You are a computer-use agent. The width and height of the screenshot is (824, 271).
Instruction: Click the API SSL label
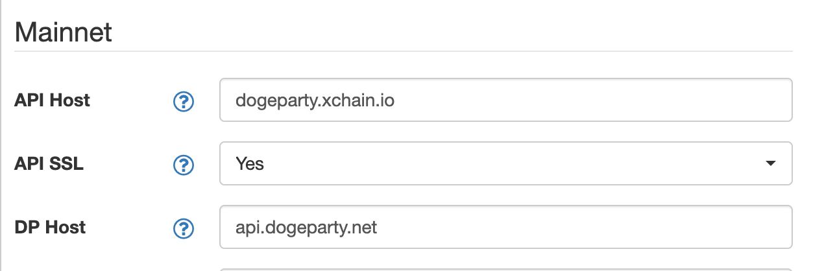[49, 164]
